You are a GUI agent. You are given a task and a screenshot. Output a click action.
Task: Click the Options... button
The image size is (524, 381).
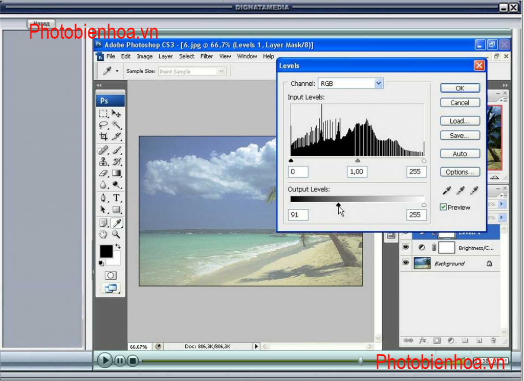[x=460, y=172]
